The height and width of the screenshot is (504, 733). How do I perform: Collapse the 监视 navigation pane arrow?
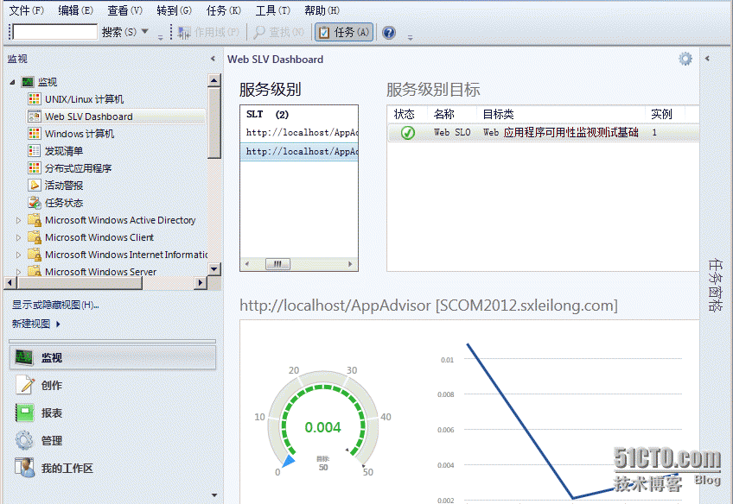click(x=213, y=59)
